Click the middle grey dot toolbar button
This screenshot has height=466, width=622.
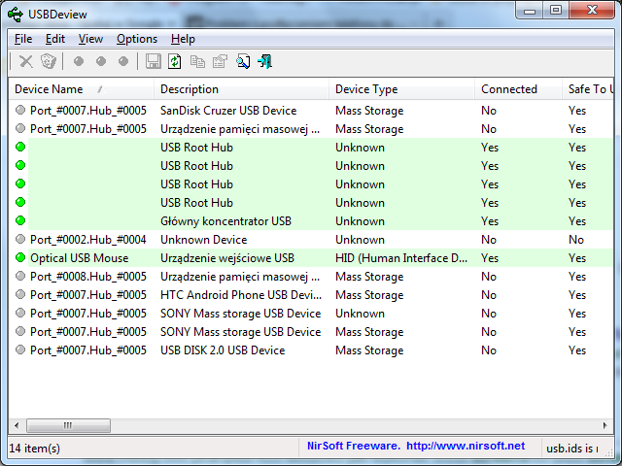tap(101, 61)
